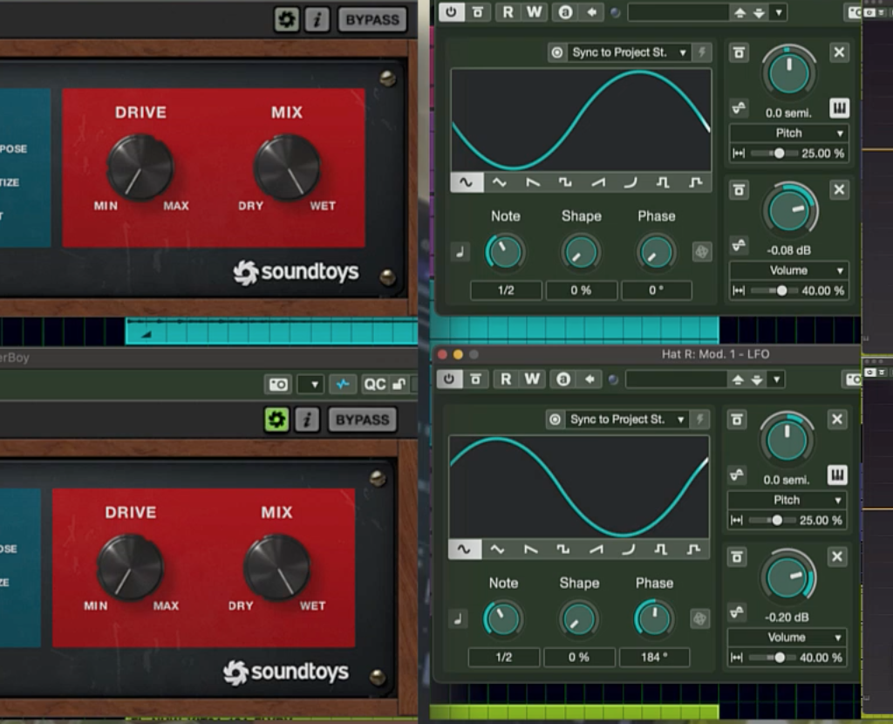Click the 184 ° Phase value field
The width and height of the screenshot is (893, 724).
[x=654, y=657]
